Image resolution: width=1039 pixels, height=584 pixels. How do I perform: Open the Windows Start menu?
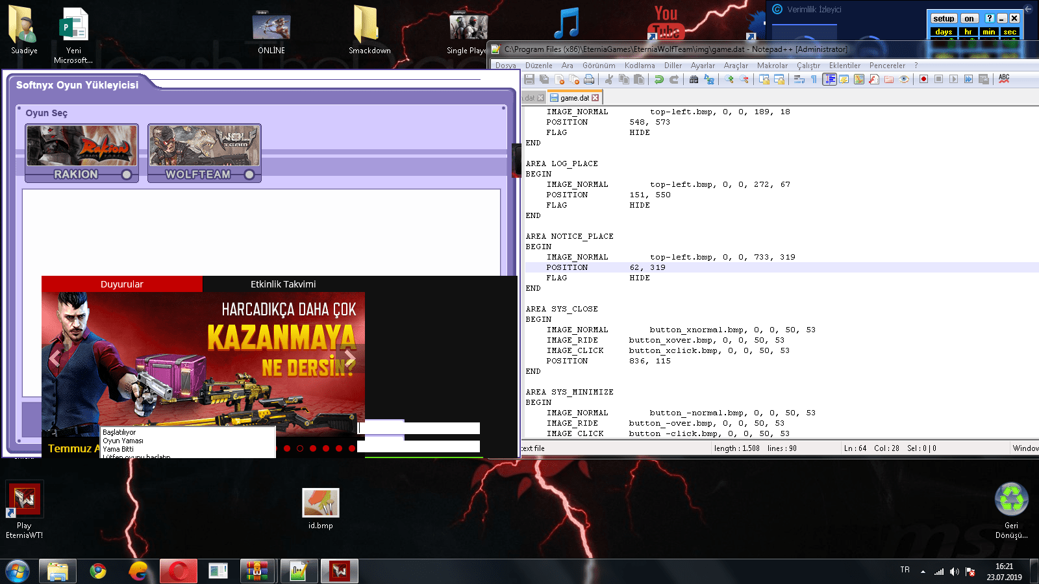[18, 572]
